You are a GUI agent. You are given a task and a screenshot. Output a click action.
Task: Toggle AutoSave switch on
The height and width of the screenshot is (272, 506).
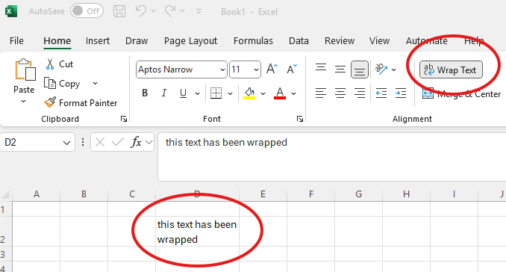(87, 11)
